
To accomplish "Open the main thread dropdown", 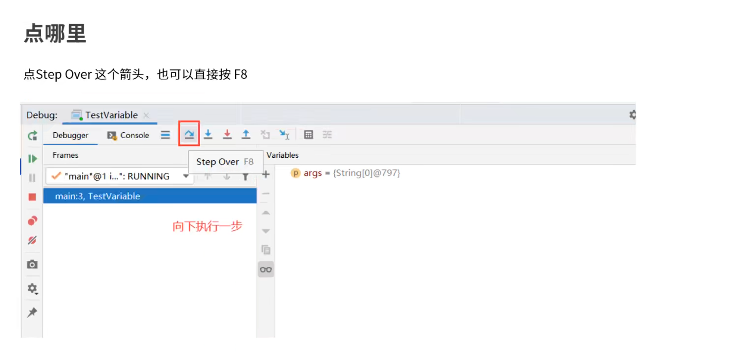I will pos(186,176).
